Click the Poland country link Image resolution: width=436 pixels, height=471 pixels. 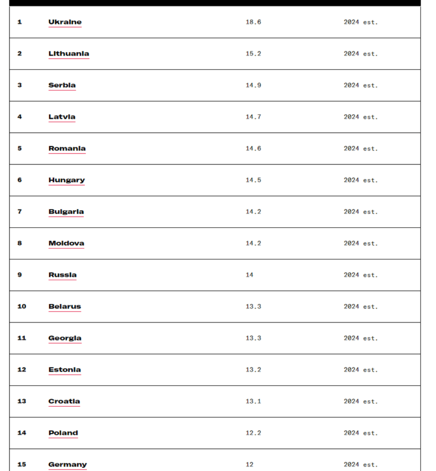tap(63, 433)
